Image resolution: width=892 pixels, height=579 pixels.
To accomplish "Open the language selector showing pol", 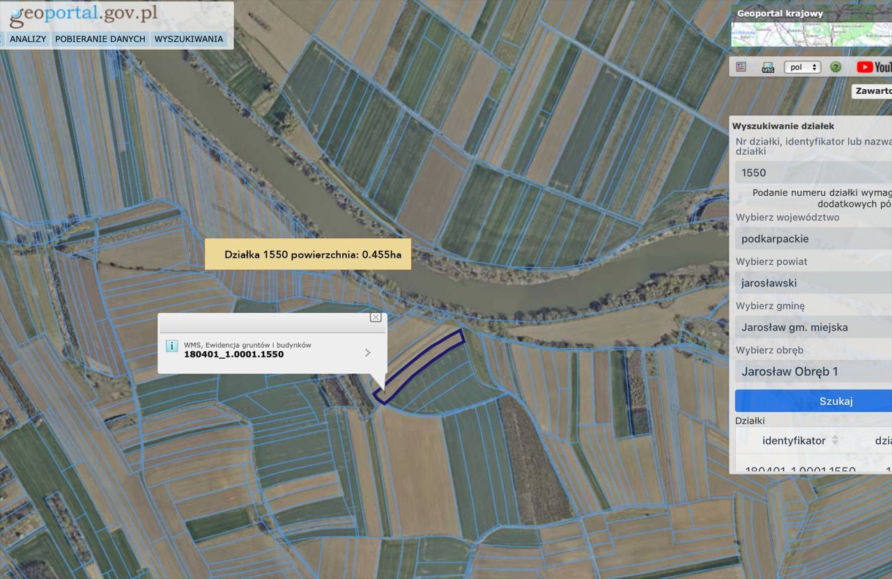I will 802,68.
